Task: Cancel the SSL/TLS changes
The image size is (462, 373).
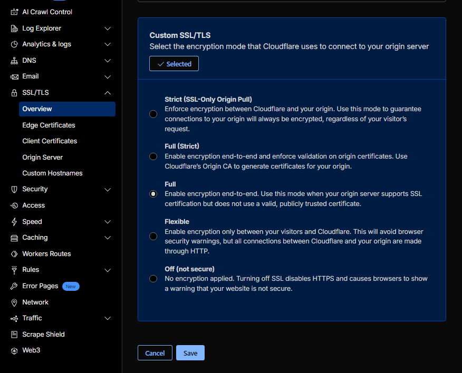Action: tap(155, 353)
